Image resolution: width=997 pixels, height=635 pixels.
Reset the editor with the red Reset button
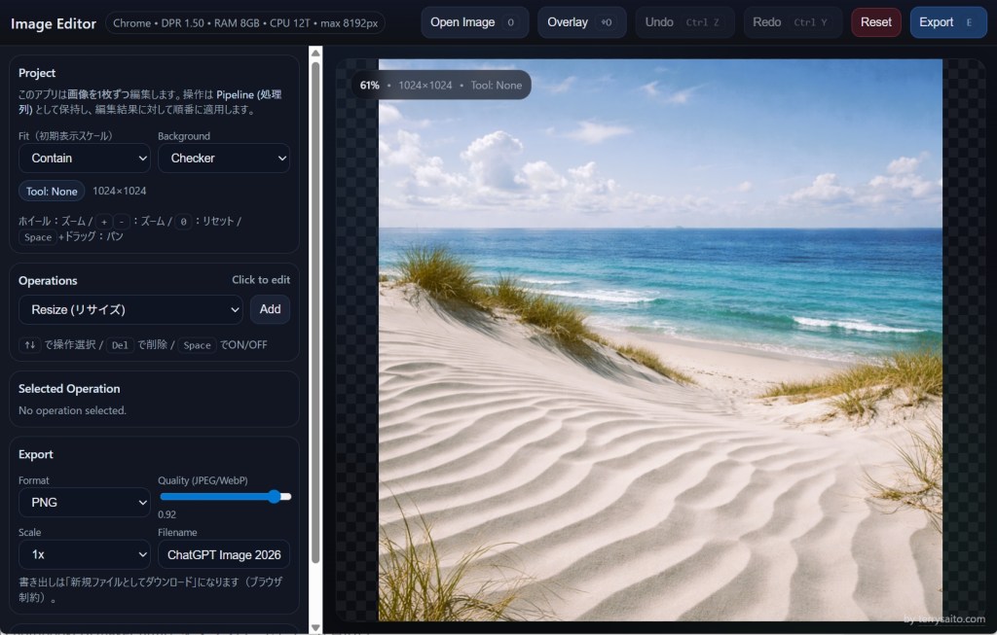pyautogui.click(x=875, y=22)
